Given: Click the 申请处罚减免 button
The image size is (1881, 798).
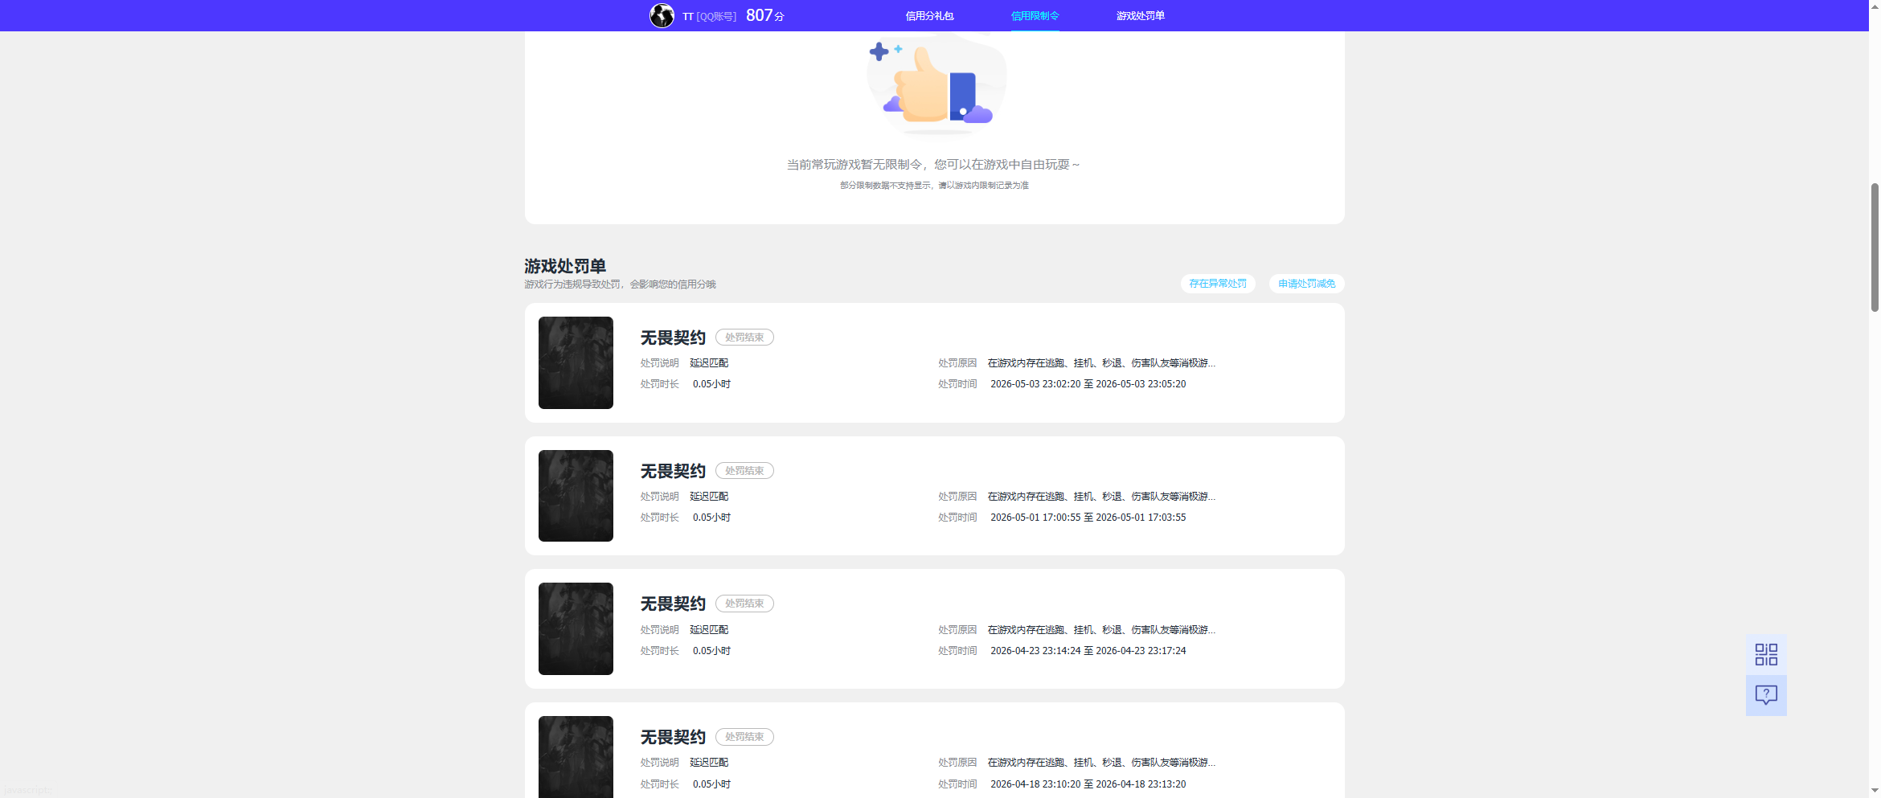Looking at the screenshot, I should click(x=1306, y=284).
